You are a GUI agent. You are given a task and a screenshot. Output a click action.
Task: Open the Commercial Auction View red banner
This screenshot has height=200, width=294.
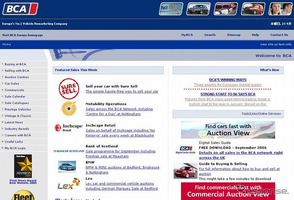click(228, 191)
